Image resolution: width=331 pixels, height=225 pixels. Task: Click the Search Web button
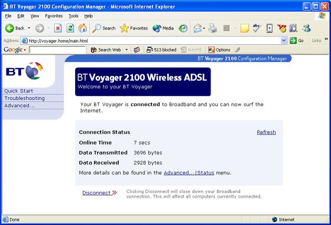(x=106, y=50)
